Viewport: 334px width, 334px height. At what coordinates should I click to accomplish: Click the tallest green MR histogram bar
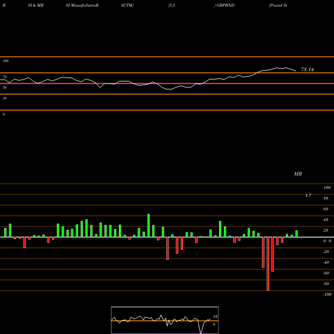click(148, 226)
